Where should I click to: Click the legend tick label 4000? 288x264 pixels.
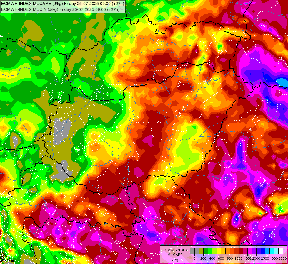click(x=274, y=258)
